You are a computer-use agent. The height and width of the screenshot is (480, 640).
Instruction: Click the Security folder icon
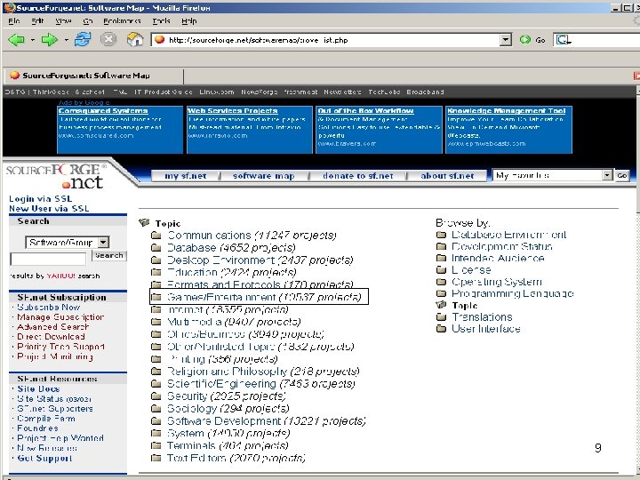[x=156, y=396]
